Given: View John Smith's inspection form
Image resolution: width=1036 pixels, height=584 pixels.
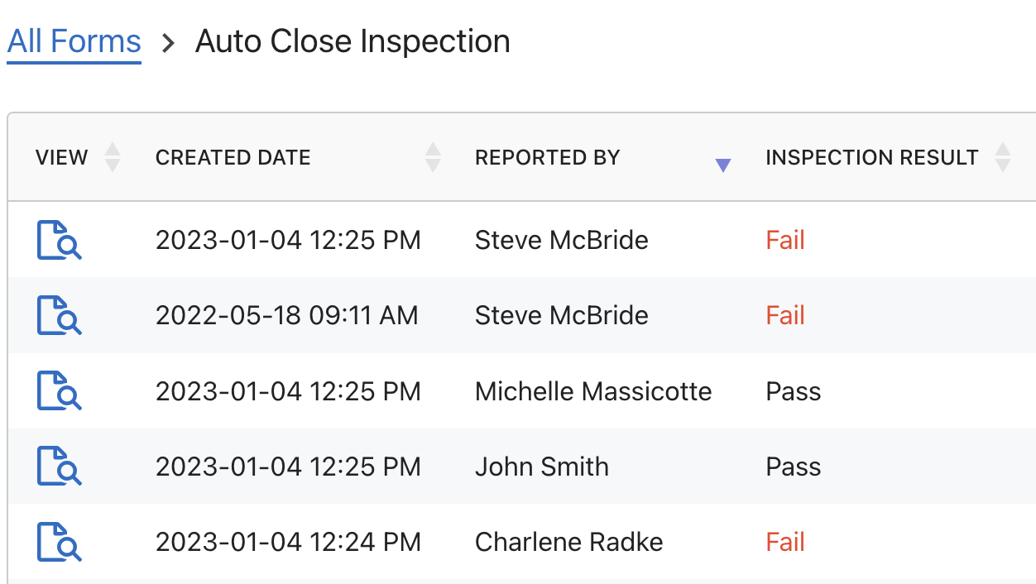Looking at the screenshot, I should tap(59, 467).
